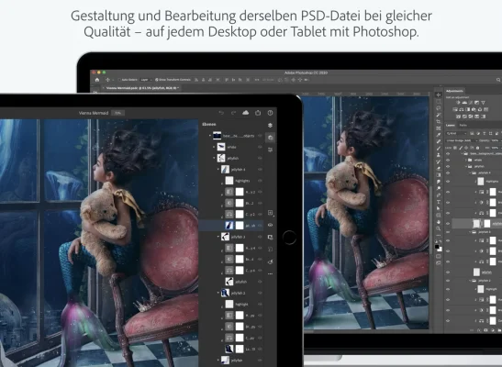Select the Vienna Mermaid.psdc document tab
The height and width of the screenshot is (367, 502).
pyautogui.click(x=142, y=88)
